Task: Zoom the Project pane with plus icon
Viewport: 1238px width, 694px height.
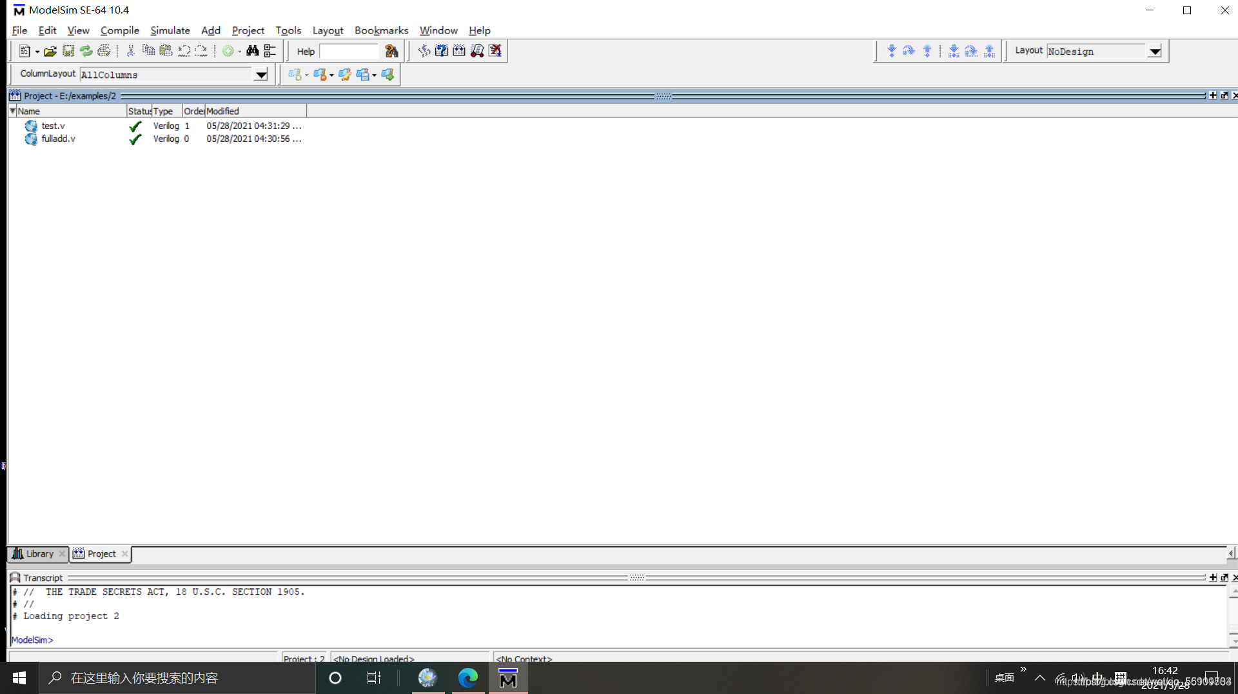Action: [x=1213, y=95]
